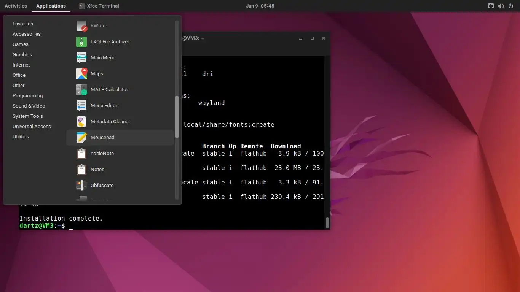Click the Xfce Terminal icon in top bar

tap(82, 6)
